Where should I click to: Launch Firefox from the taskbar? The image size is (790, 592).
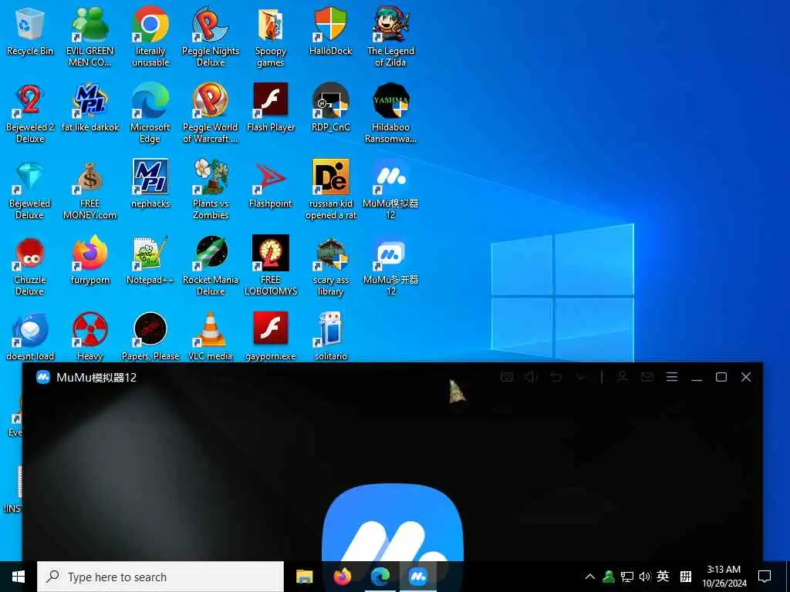[342, 577]
